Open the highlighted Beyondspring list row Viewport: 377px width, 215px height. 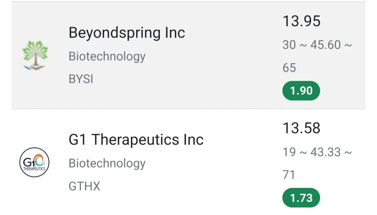tap(188, 55)
